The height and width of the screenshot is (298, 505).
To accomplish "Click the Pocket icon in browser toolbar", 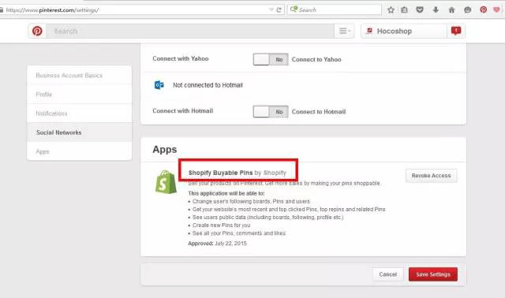I will 419,10.
